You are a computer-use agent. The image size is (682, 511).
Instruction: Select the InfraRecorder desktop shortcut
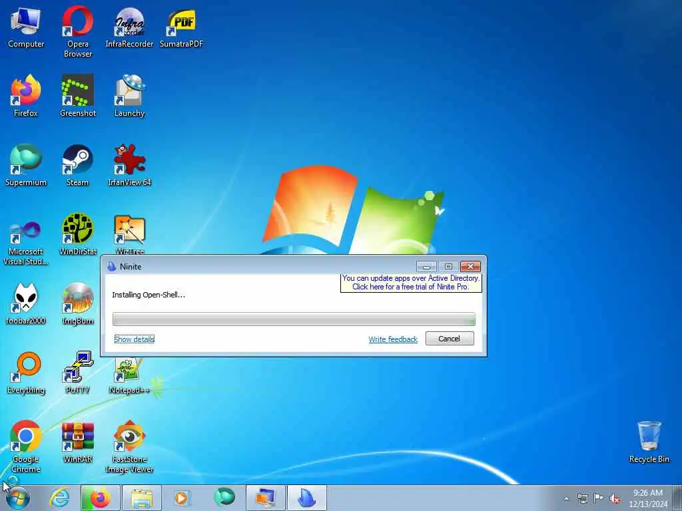[x=129, y=27]
